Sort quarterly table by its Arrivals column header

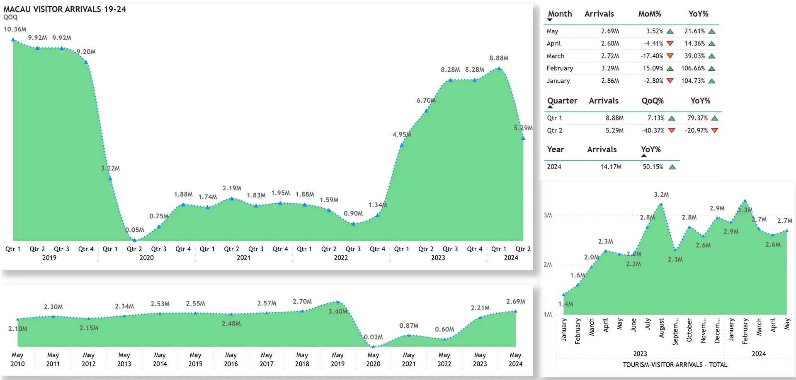(604, 101)
